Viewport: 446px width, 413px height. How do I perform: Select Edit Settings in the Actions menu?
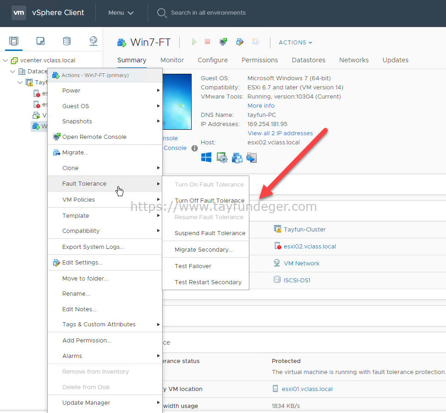coord(105,263)
